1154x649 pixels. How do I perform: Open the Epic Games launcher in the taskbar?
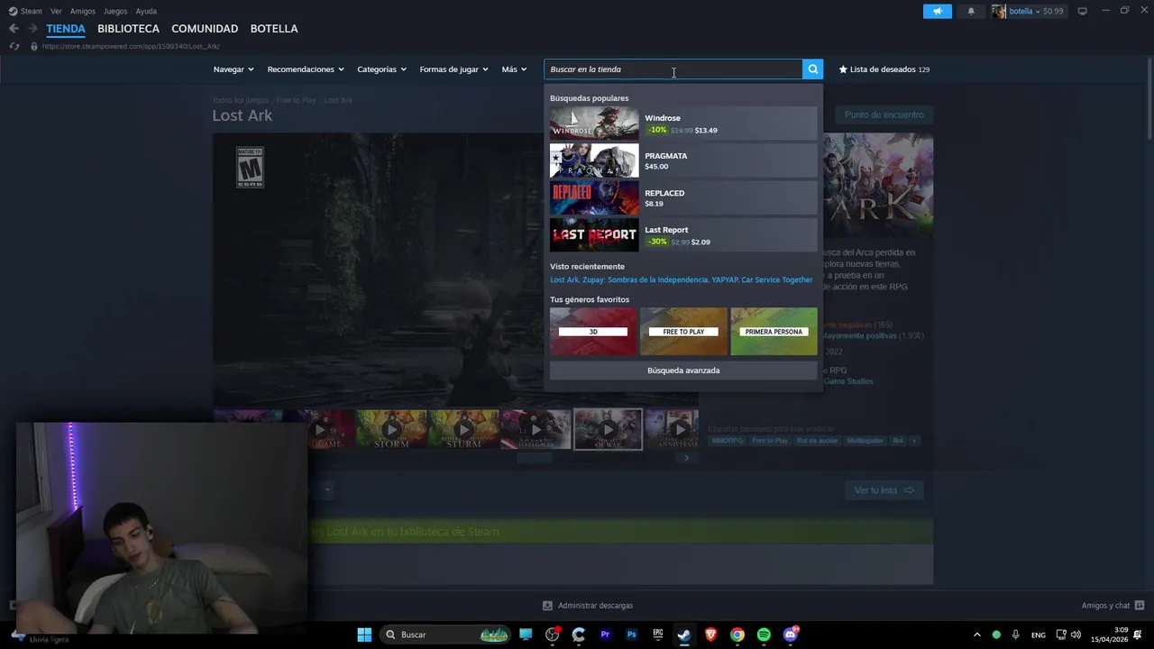click(x=658, y=635)
